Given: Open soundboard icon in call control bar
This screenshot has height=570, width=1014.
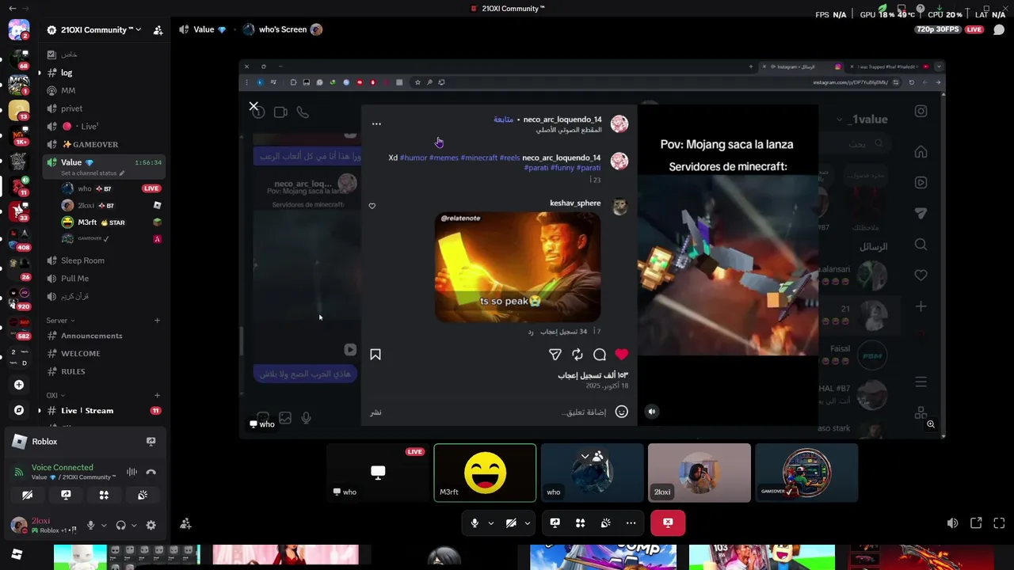Looking at the screenshot, I should 605,522.
